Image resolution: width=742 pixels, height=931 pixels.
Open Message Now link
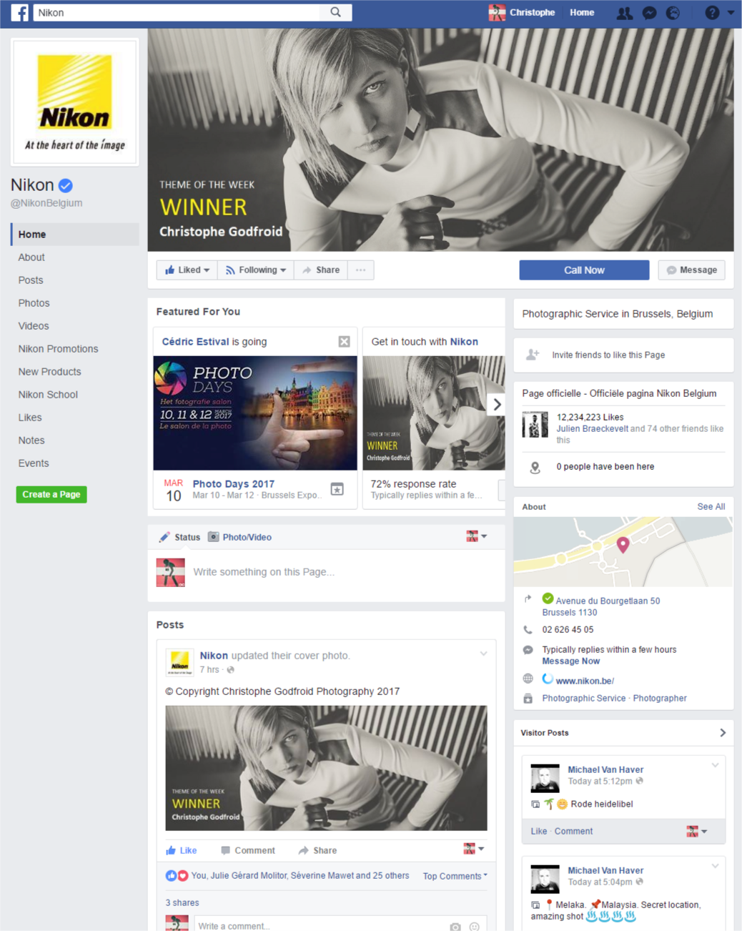pos(570,661)
